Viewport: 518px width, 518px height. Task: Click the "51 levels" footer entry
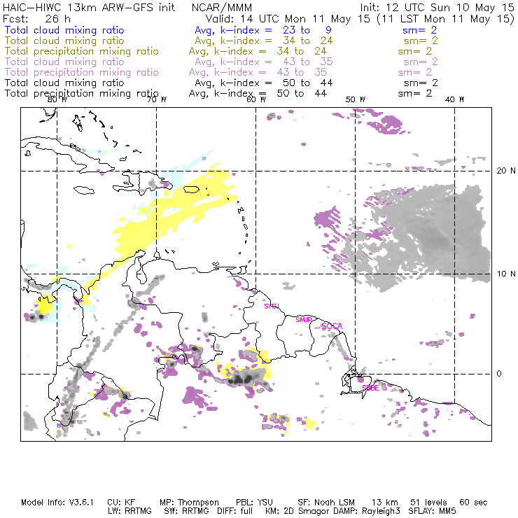point(429,503)
